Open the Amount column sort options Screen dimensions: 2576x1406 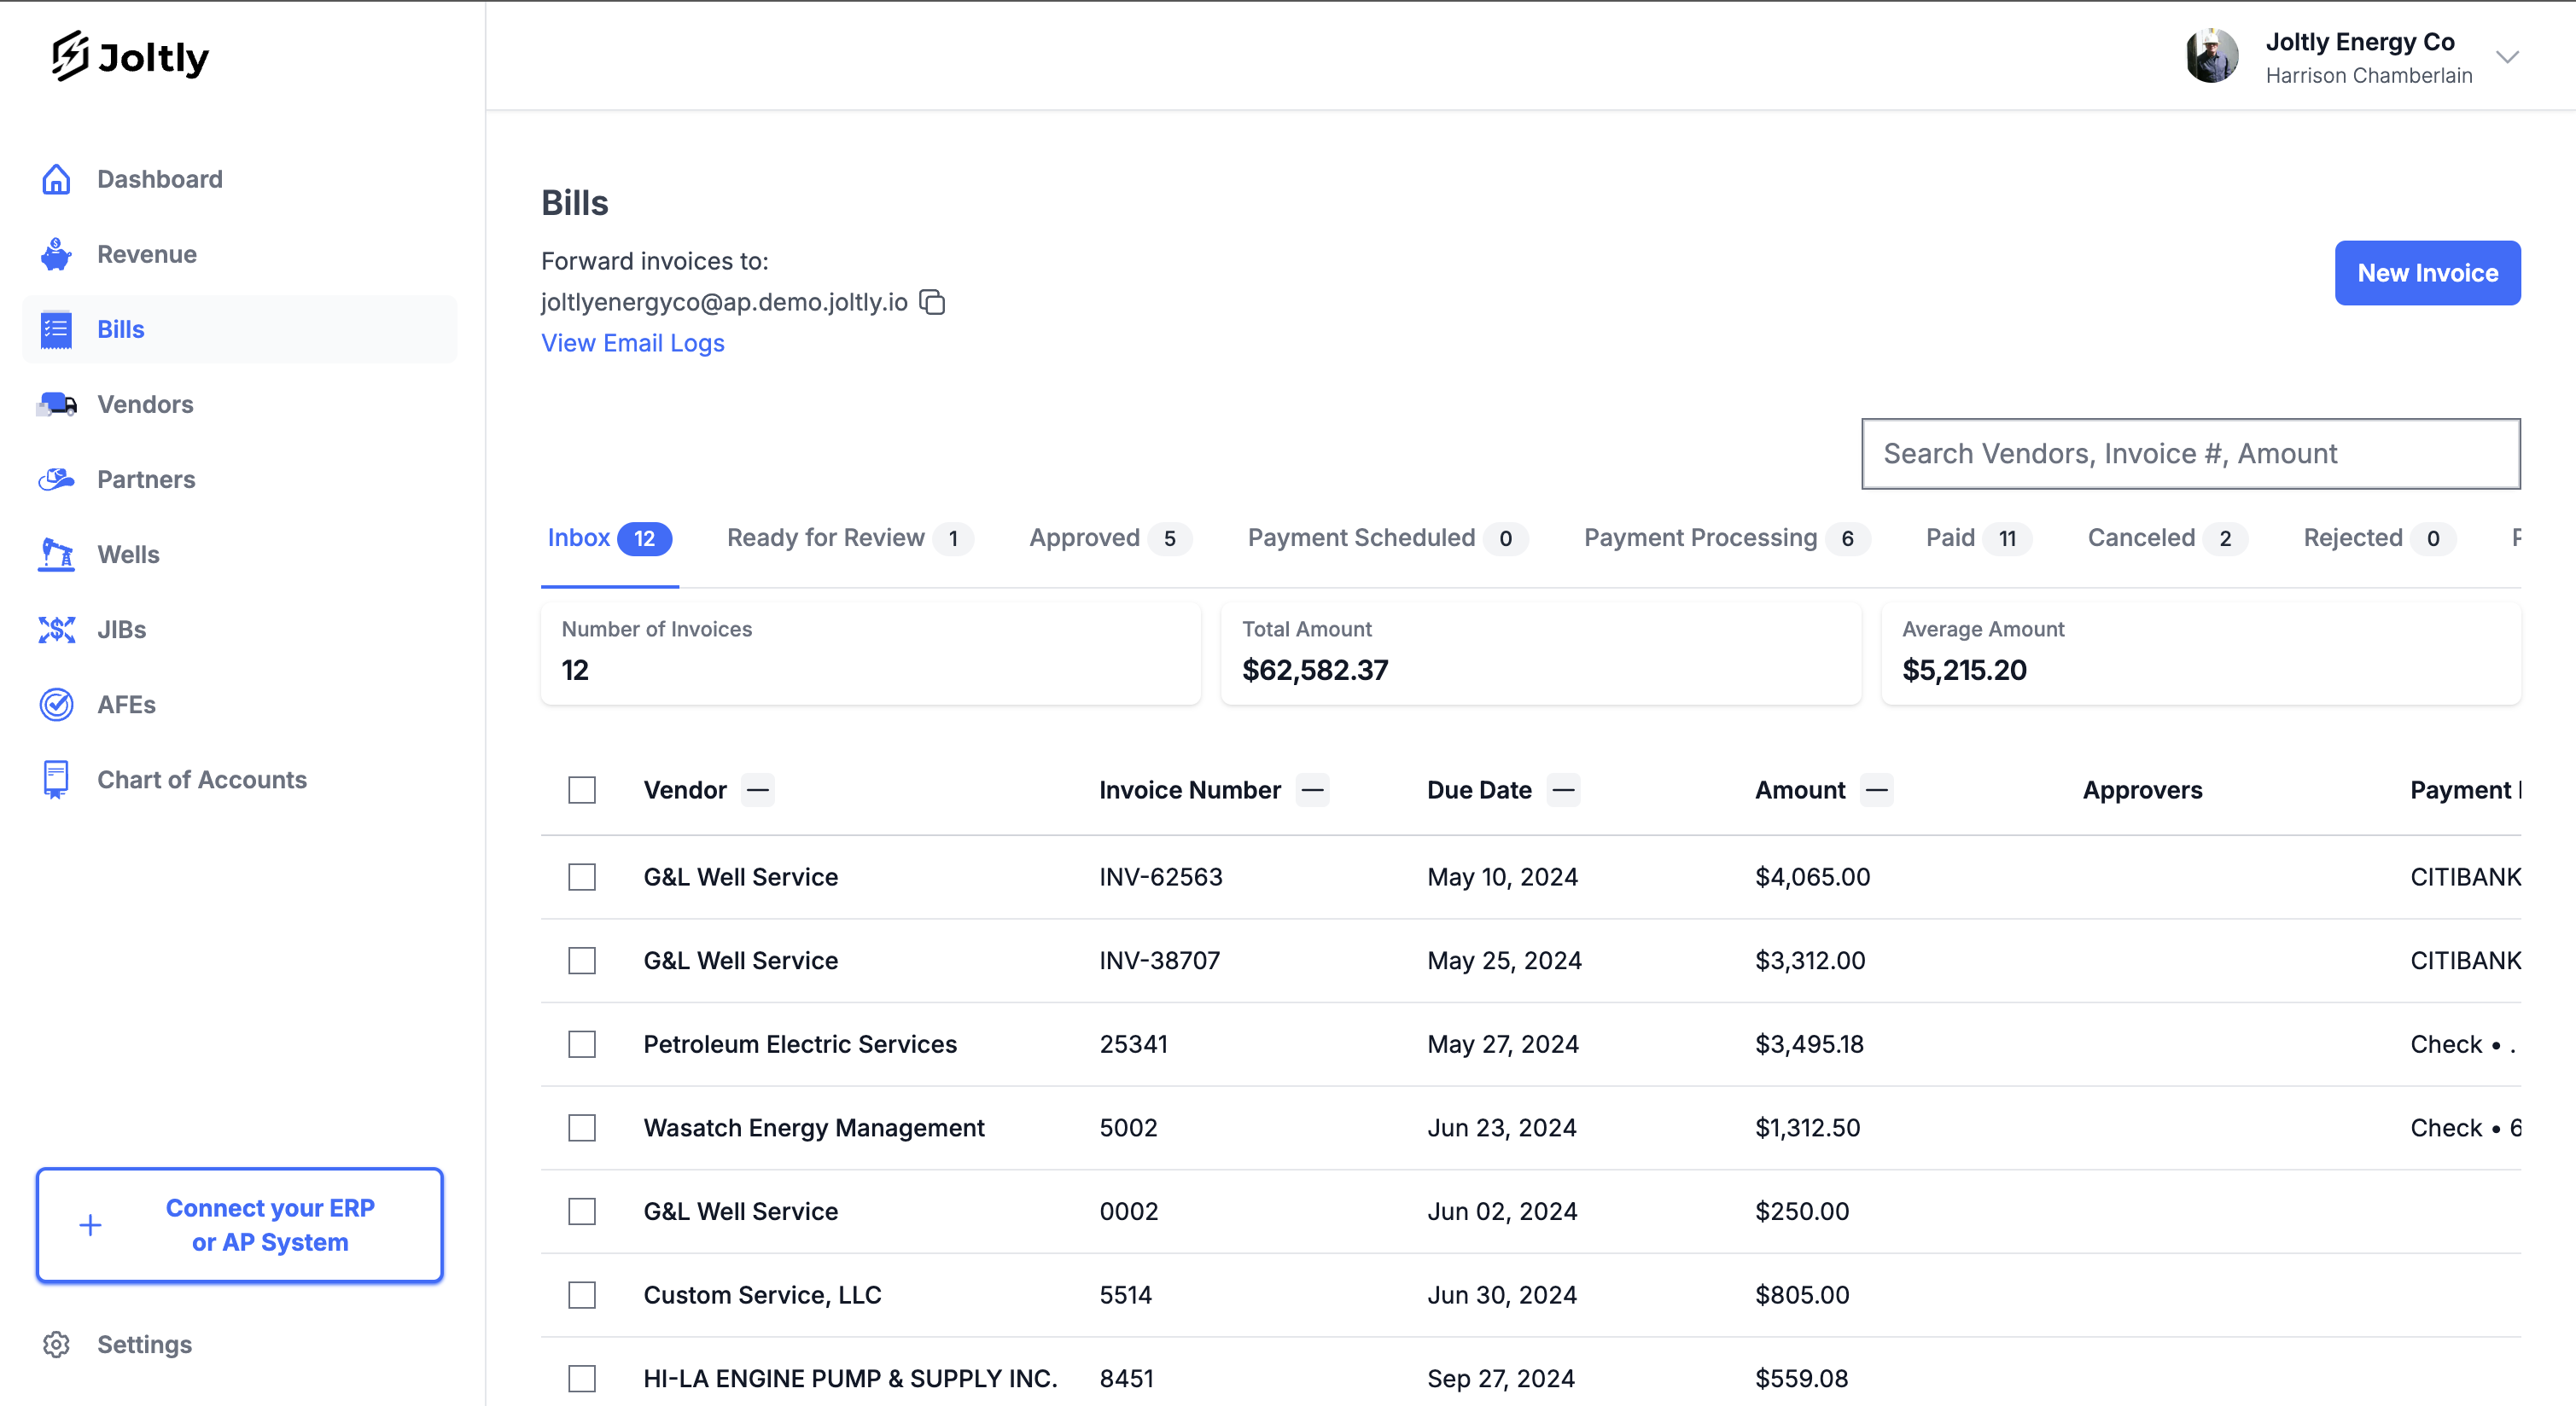(1876, 789)
